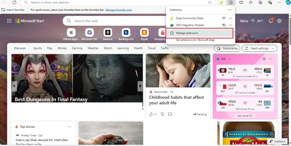Select the Gaming tab
This screenshot has width=291, height=146.
click(77, 48)
